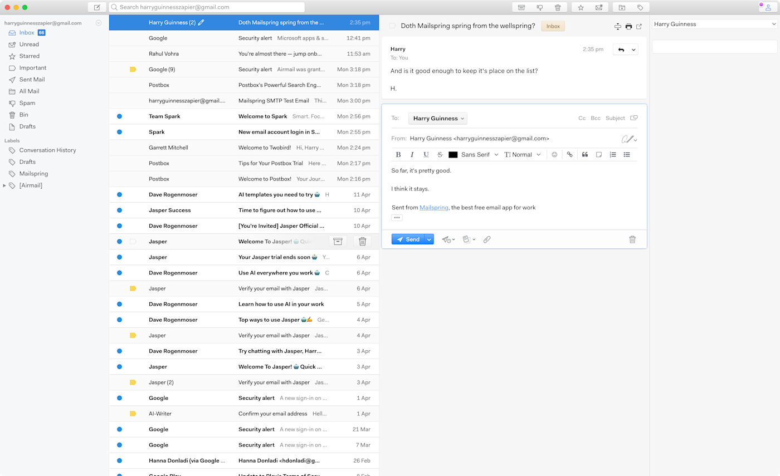Expand the [Airmail] label folder

pyautogui.click(x=4, y=185)
